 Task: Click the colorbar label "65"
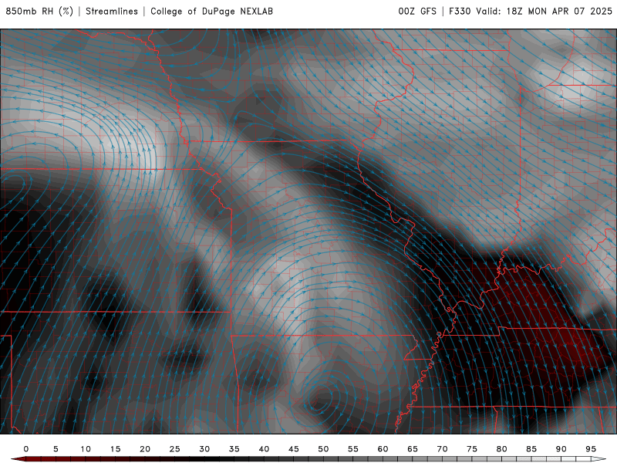(413, 449)
